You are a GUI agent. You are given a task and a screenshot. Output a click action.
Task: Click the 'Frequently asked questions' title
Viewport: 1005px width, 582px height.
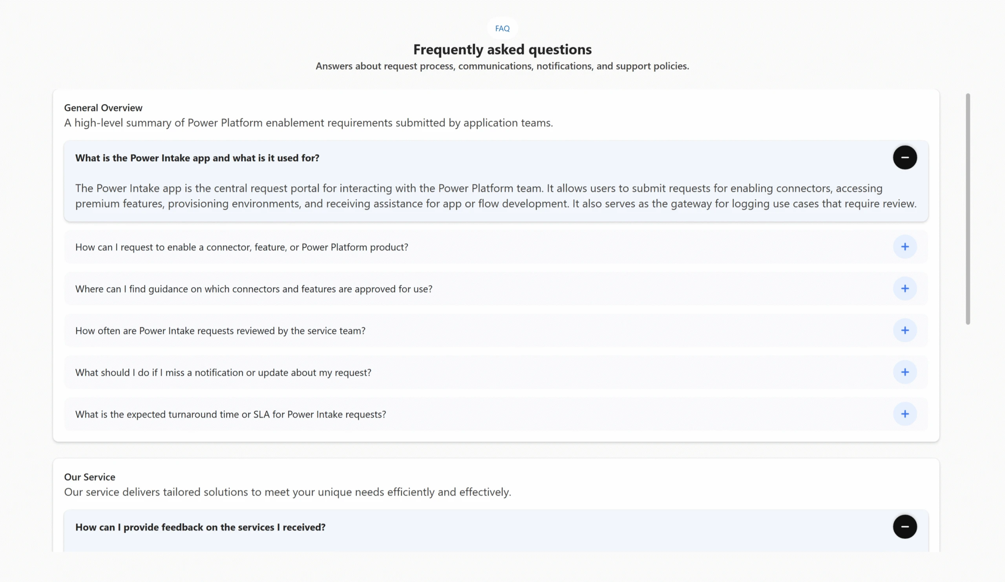(502, 49)
